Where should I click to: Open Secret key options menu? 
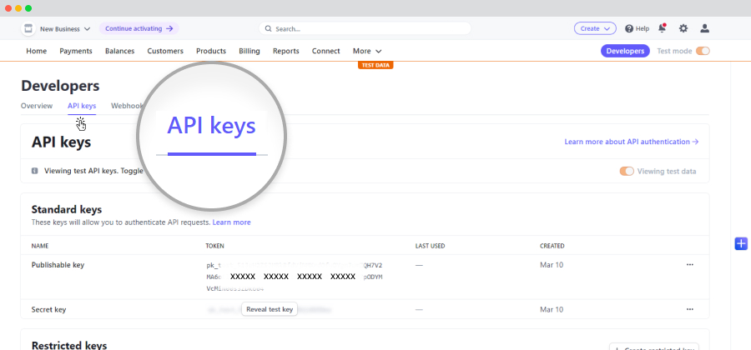pyautogui.click(x=690, y=309)
